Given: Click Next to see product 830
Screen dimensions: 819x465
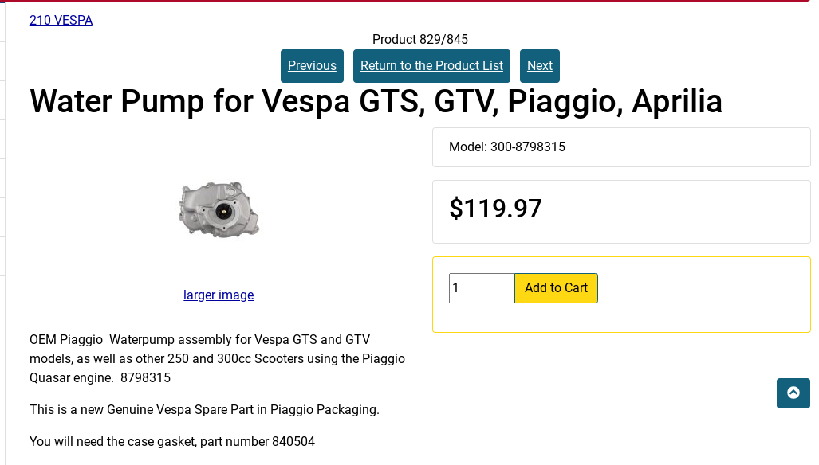Looking at the screenshot, I should pos(539,65).
